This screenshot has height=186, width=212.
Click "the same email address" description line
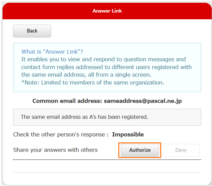[x=86, y=75]
